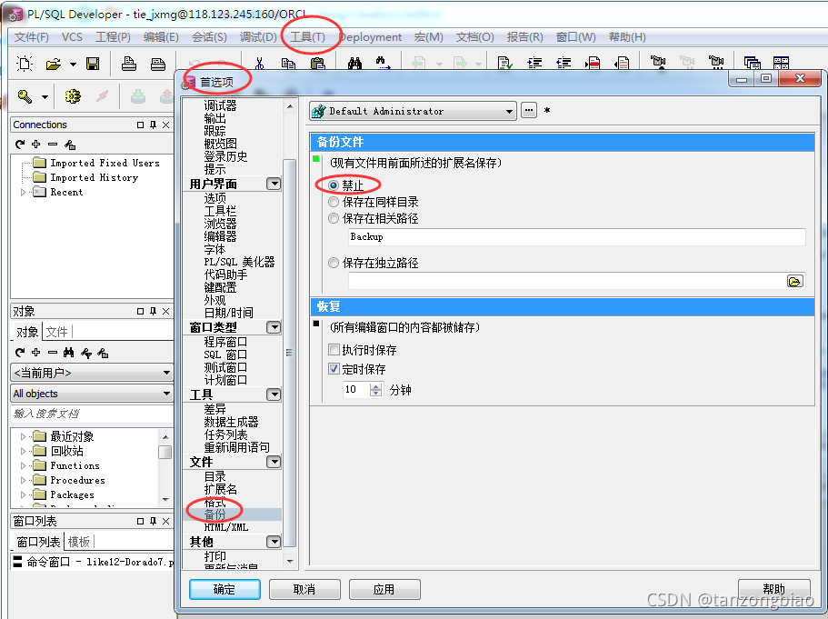Open the 文件(F) menu
Screen dimensions: 828x619
pyautogui.click(x=31, y=37)
